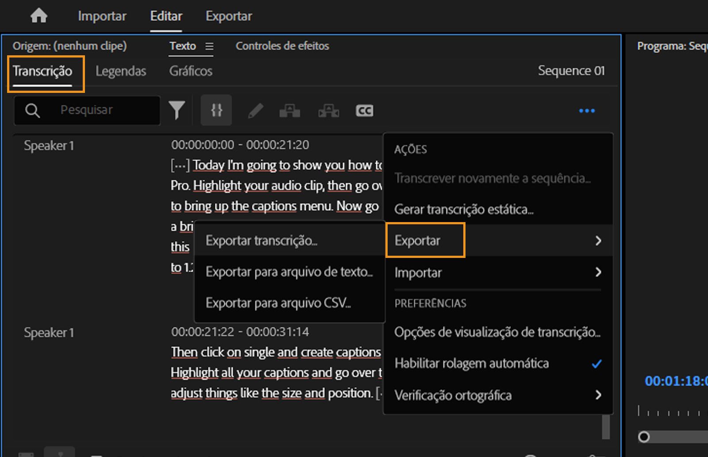Switch to the Legendas tab
Viewport: 708px width, 457px height.
[x=120, y=71]
